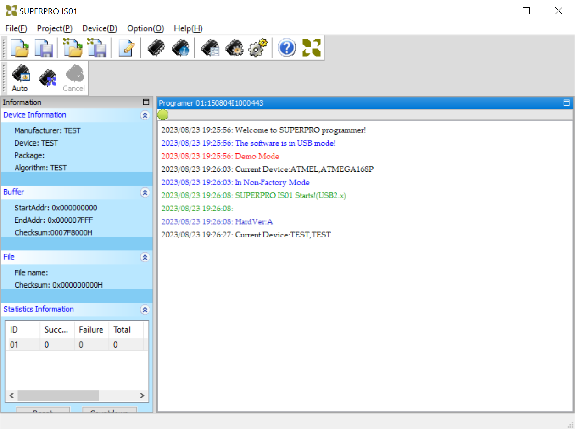Click the Package: line
This screenshot has height=429, width=575.
29,155
